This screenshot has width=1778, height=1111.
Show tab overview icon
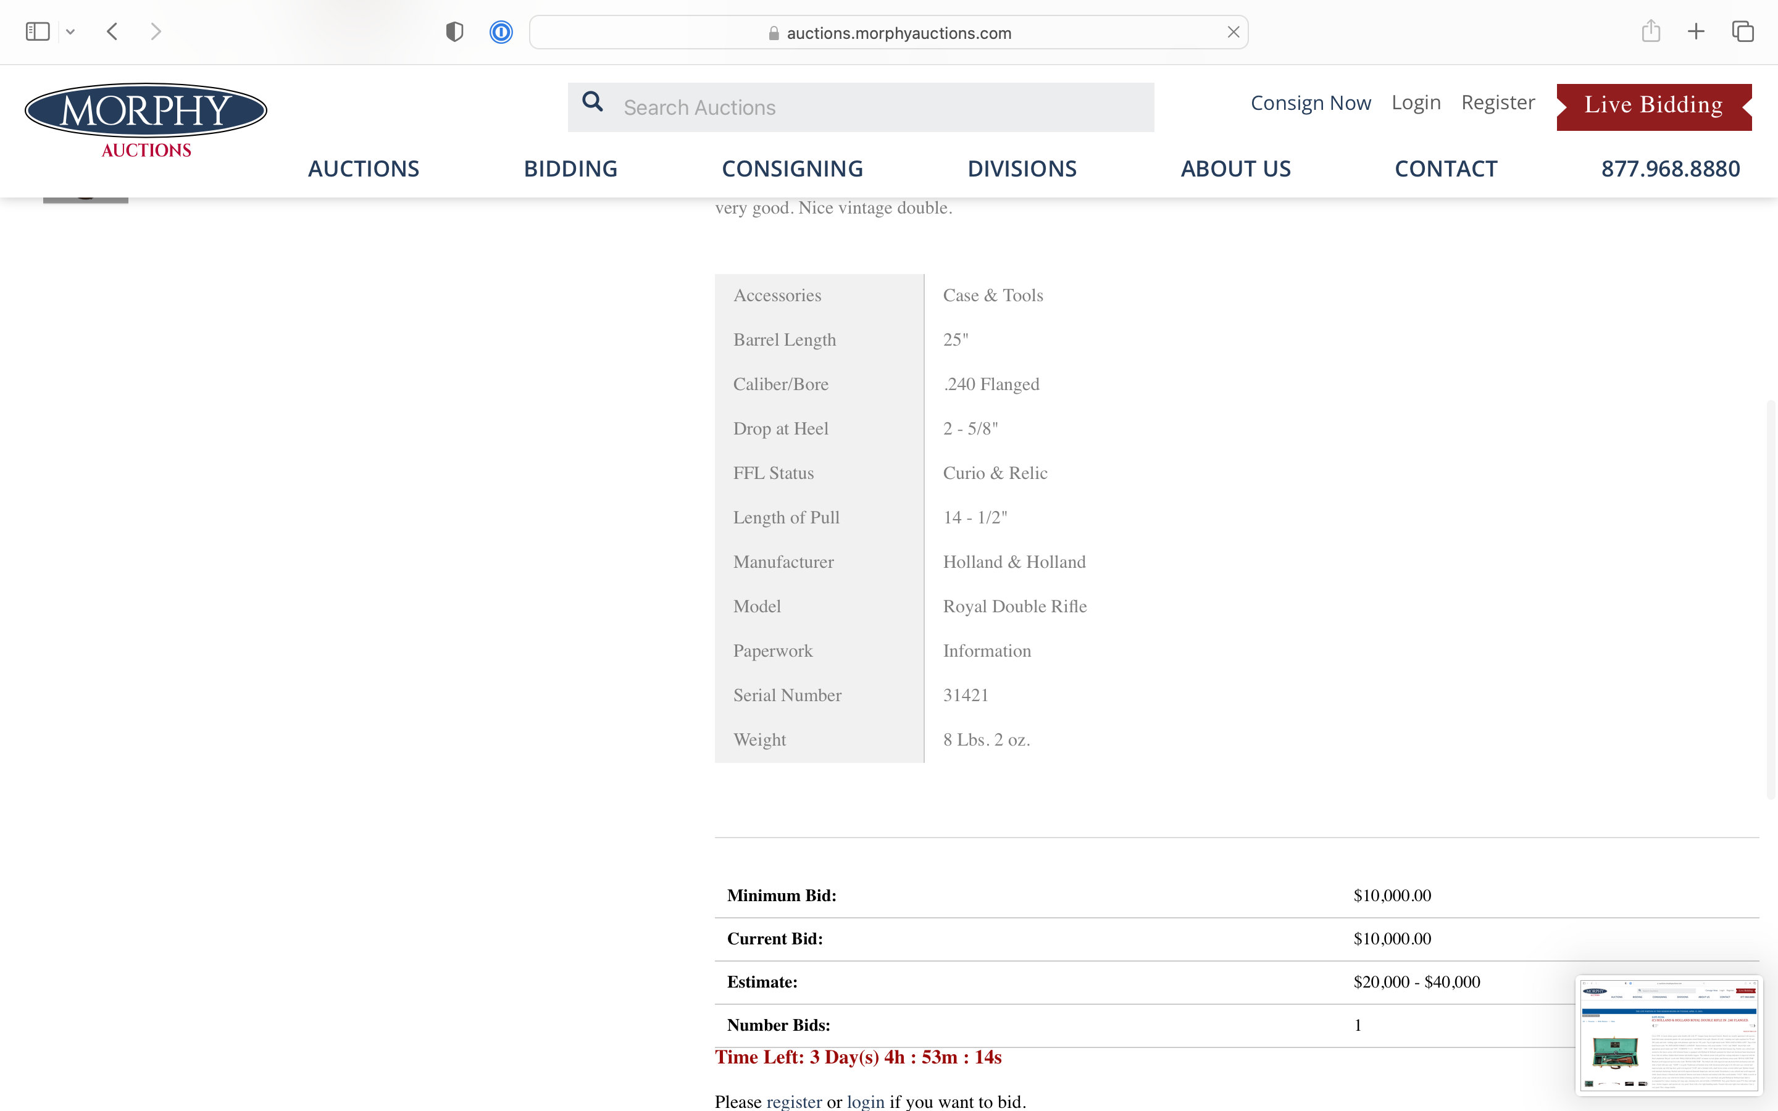point(1743,31)
